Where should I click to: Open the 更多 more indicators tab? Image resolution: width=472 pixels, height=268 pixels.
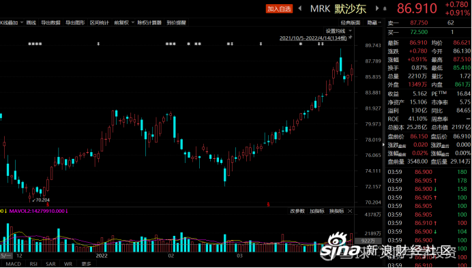(86, 264)
